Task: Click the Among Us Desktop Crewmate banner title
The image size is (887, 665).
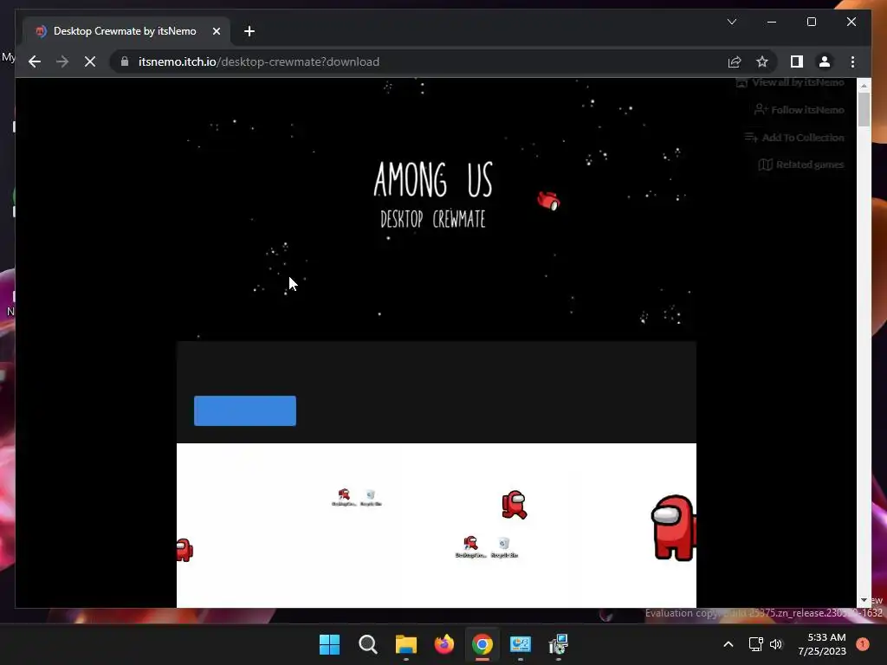Action: pos(433,194)
